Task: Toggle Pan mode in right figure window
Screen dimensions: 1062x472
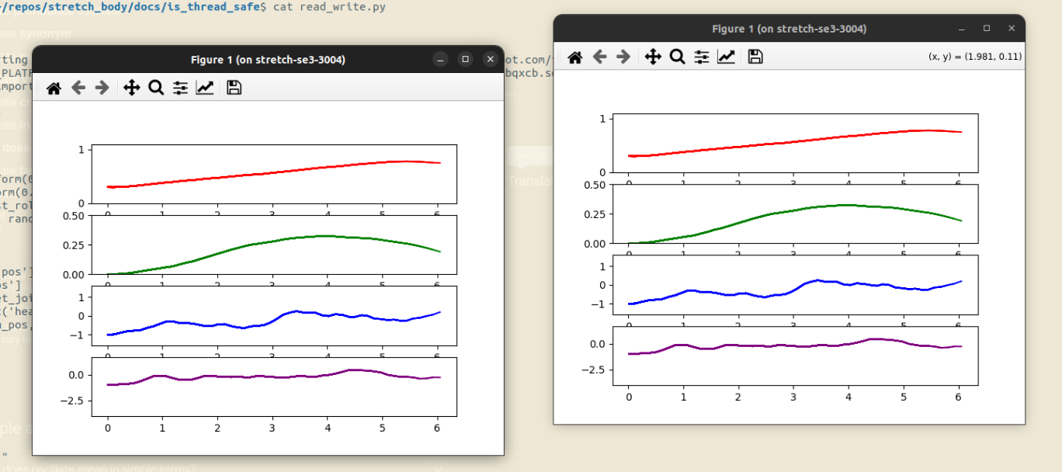Action: click(653, 57)
